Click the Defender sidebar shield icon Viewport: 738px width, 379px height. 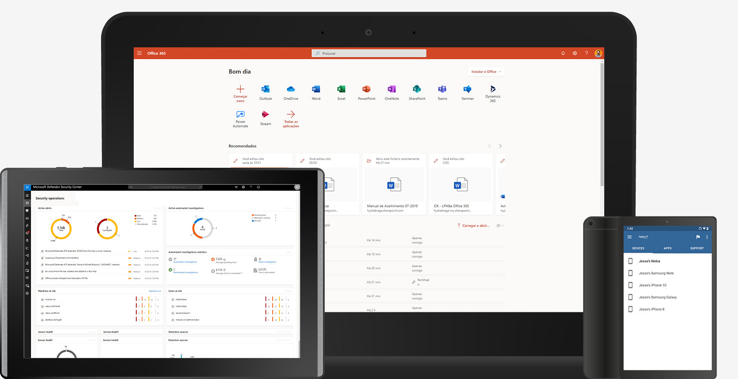(x=27, y=211)
